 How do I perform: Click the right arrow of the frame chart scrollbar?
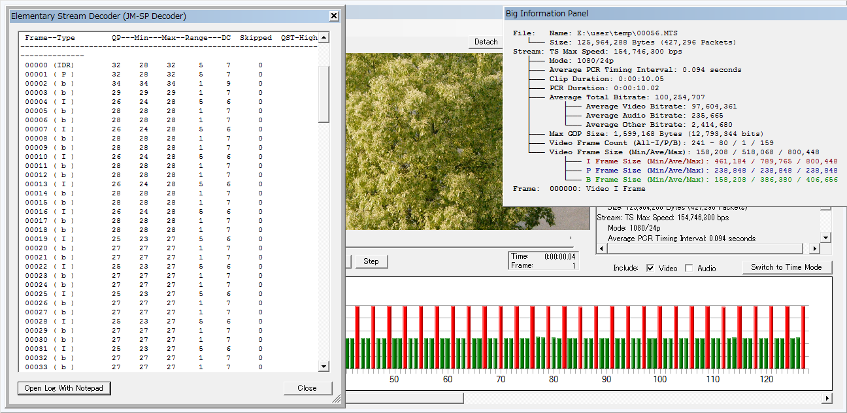[827, 398]
